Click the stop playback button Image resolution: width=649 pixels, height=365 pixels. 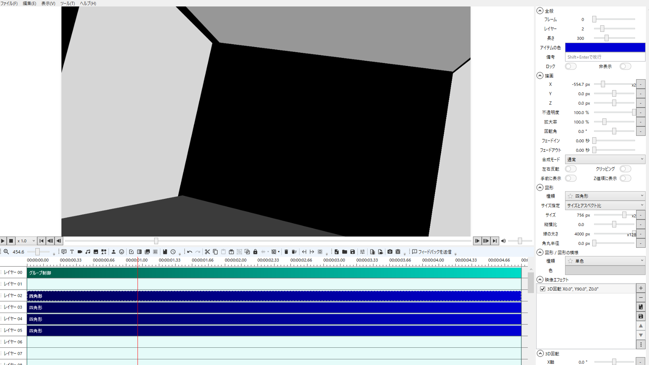pyautogui.click(x=11, y=241)
